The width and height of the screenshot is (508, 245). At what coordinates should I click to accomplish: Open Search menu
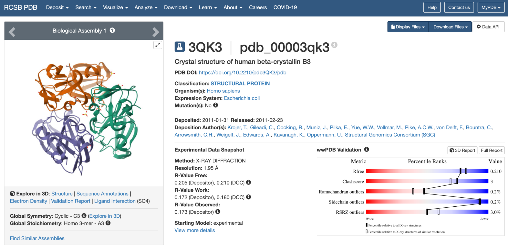pyautogui.click(x=86, y=8)
